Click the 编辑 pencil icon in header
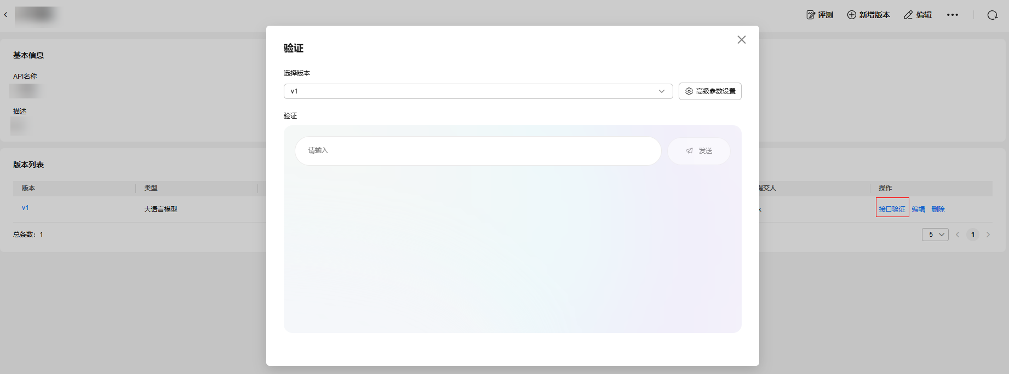 pos(908,15)
